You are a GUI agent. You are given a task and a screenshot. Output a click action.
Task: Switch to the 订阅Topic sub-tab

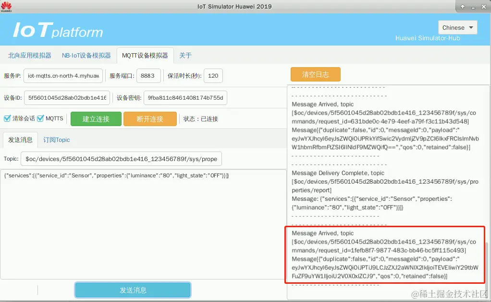pyautogui.click(x=56, y=140)
